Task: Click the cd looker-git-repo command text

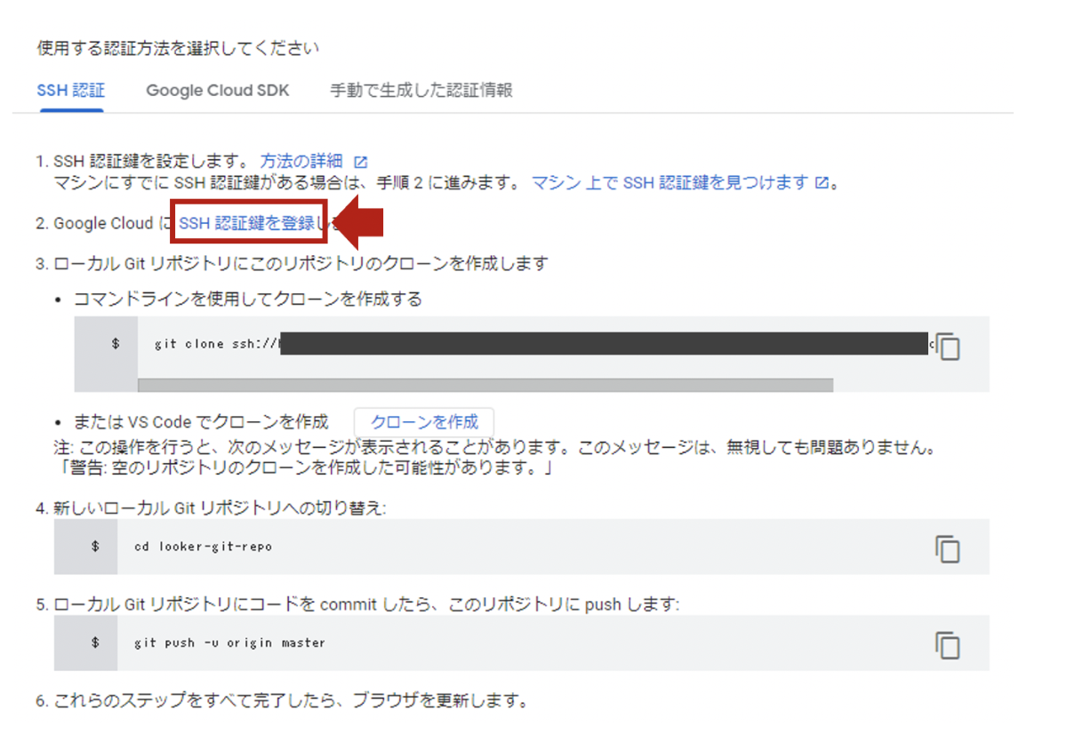Action: tap(204, 547)
